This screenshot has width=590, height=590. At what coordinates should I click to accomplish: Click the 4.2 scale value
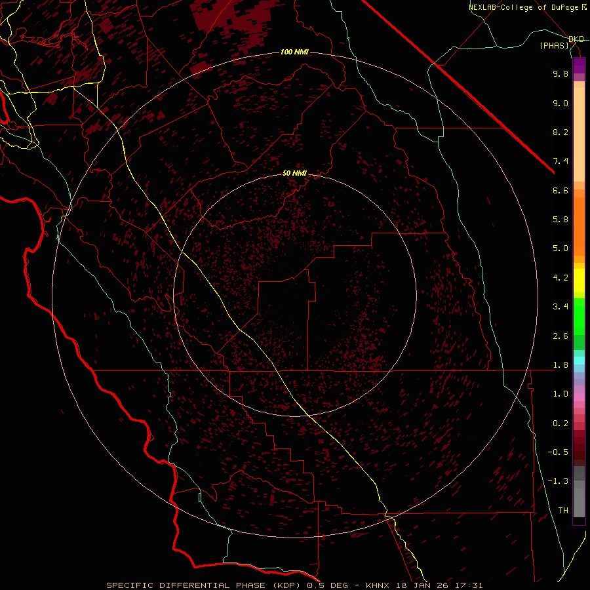coord(560,278)
